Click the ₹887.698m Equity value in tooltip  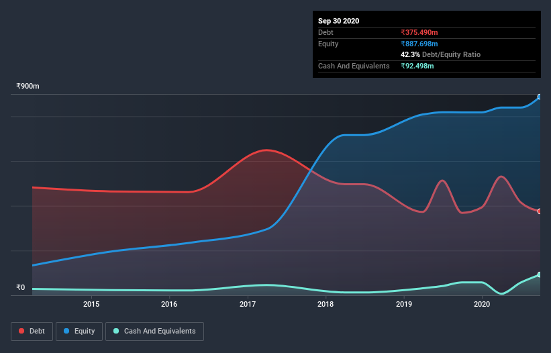(x=419, y=44)
